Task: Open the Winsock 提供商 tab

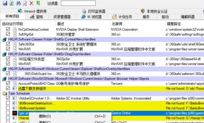Action: pos(32,11)
